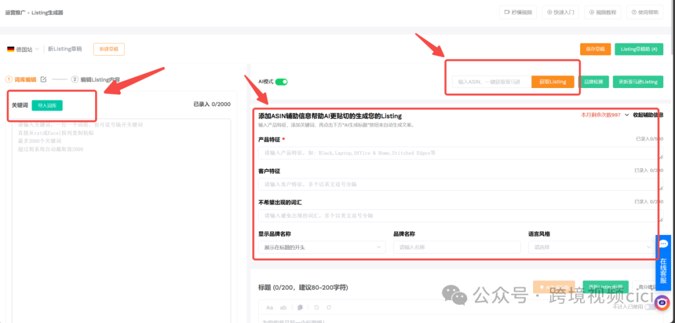Click the 更新亚马逊Listing button
This screenshot has width=675, height=323.
tap(638, 82)
